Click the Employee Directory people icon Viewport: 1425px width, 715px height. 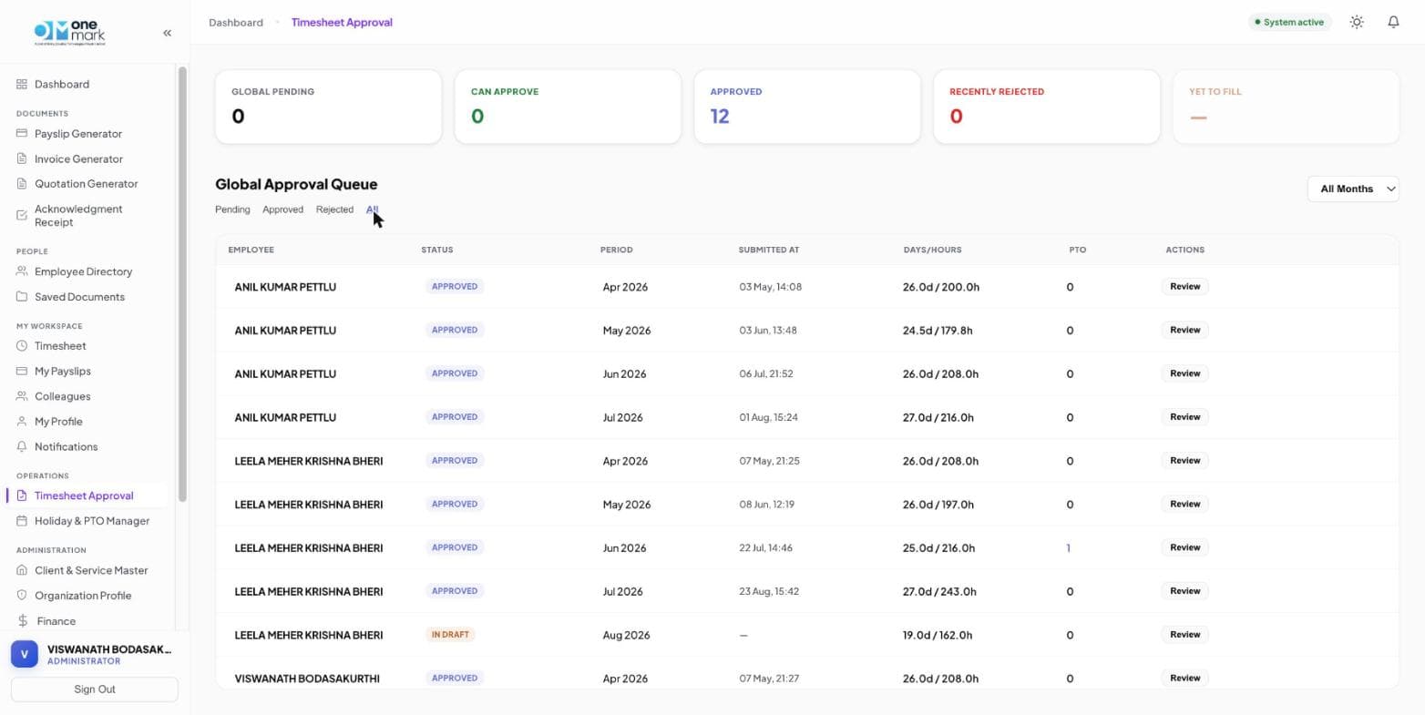(x=22, y=271)
